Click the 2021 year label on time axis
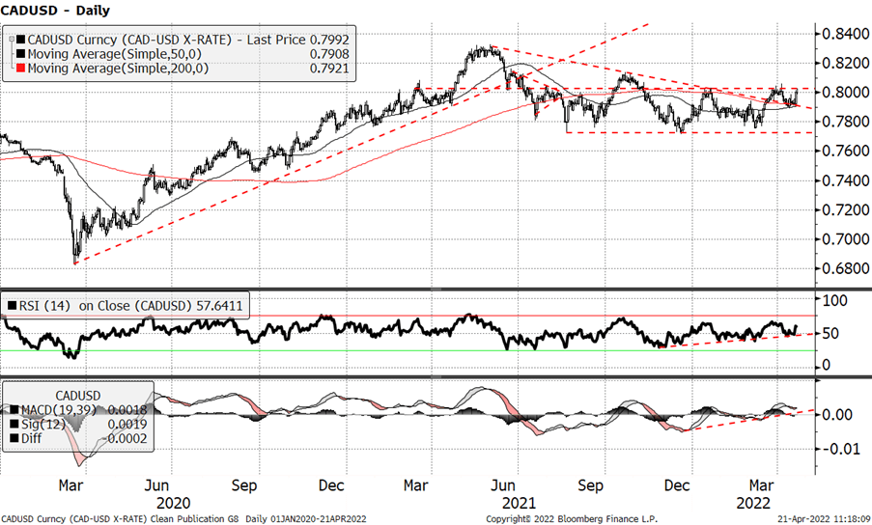Image resolution: width=872 pixels, height=525 pixels. click(x=519, y=504)
